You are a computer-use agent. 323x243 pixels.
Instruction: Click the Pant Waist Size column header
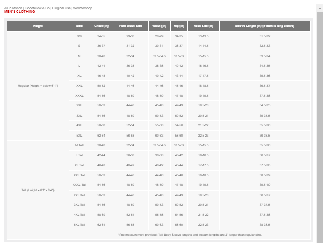coord(130,26)
